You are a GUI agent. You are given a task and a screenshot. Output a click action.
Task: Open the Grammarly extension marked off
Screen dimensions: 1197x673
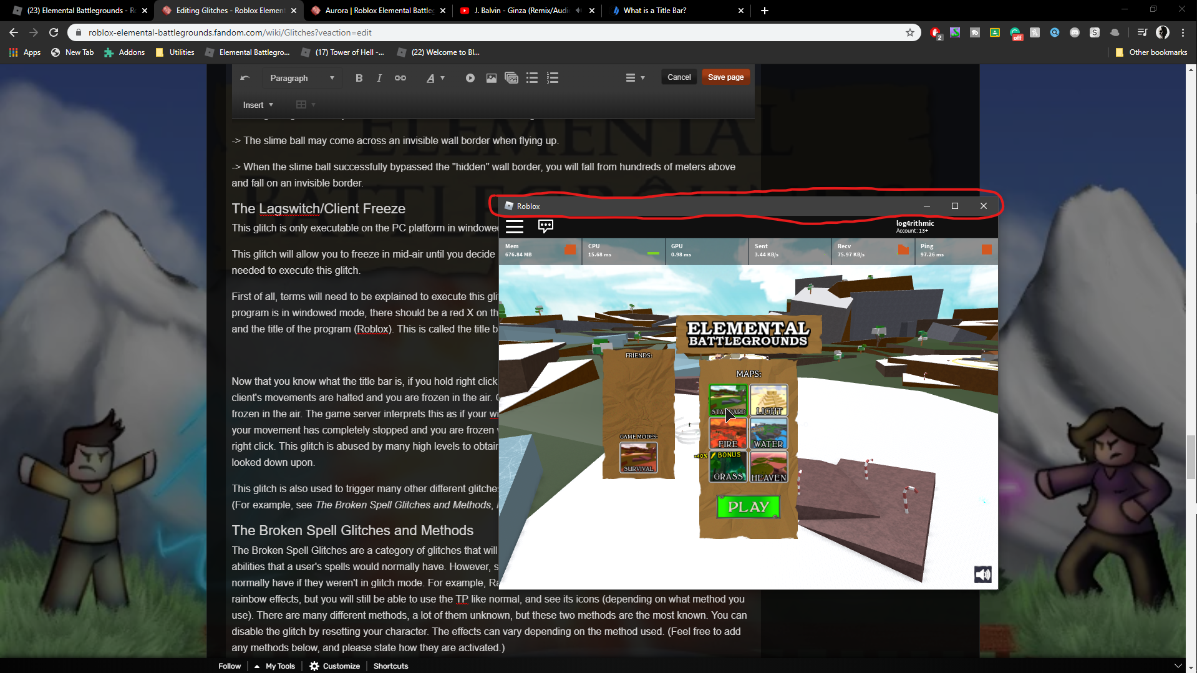(x=1015, y=33)
